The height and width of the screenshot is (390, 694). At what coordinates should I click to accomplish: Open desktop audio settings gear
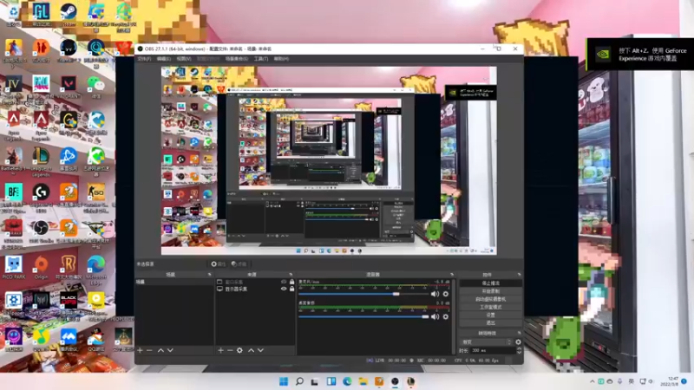446,316
